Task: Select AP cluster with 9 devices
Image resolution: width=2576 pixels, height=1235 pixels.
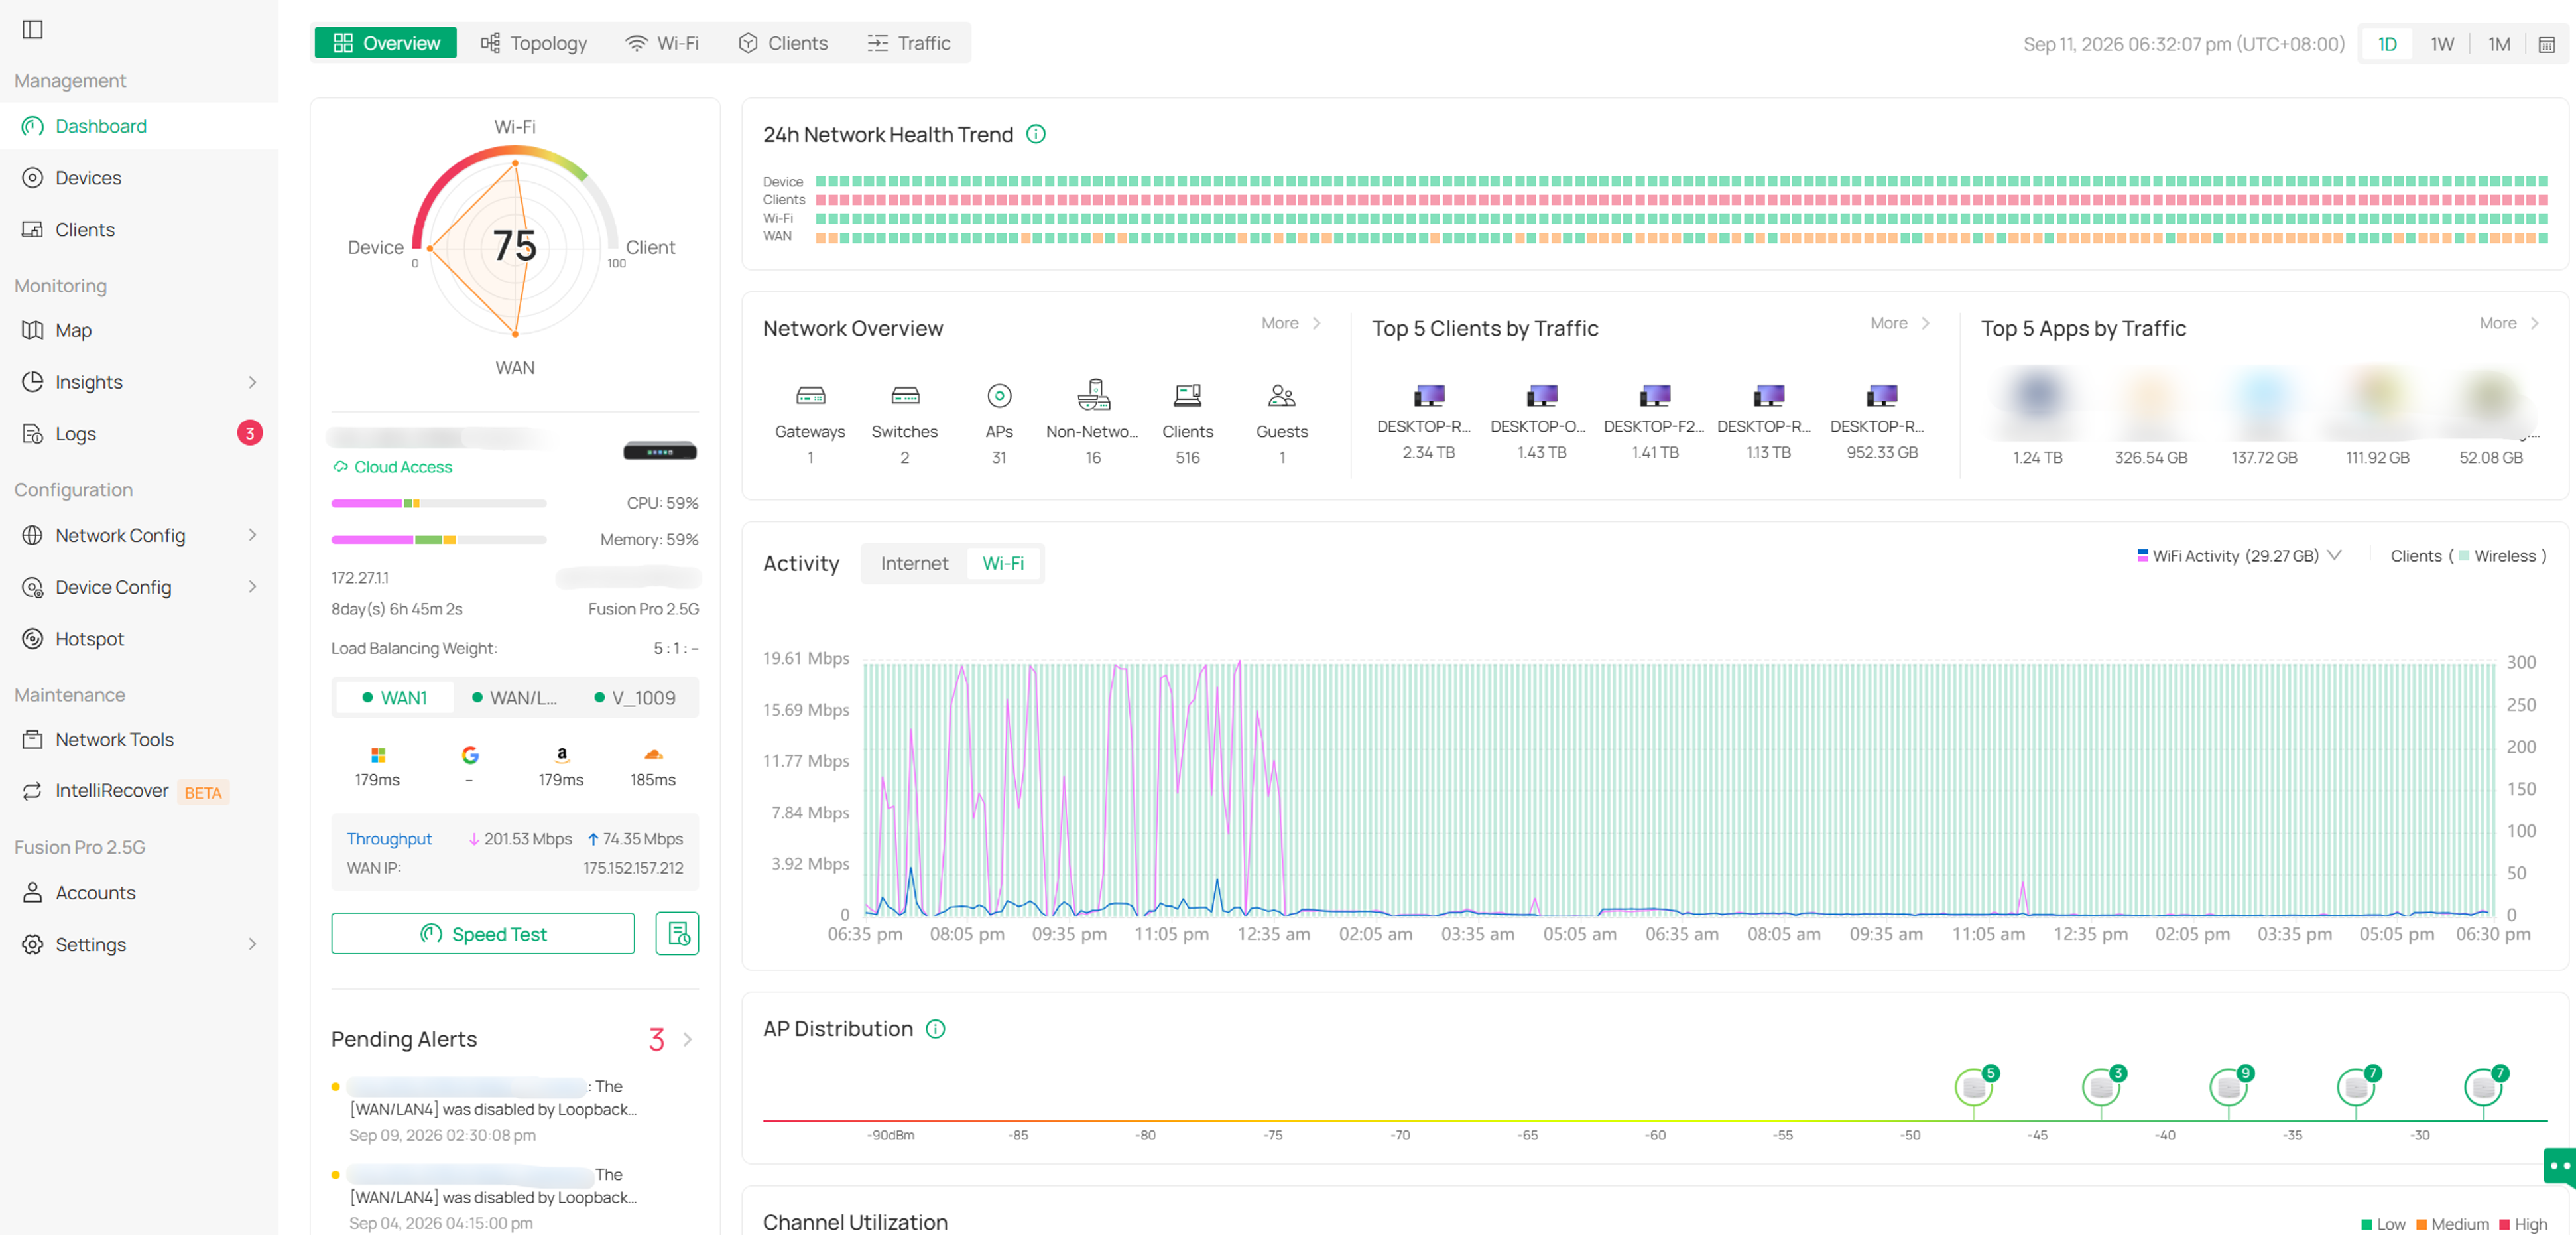Action: [2229, 1086]
